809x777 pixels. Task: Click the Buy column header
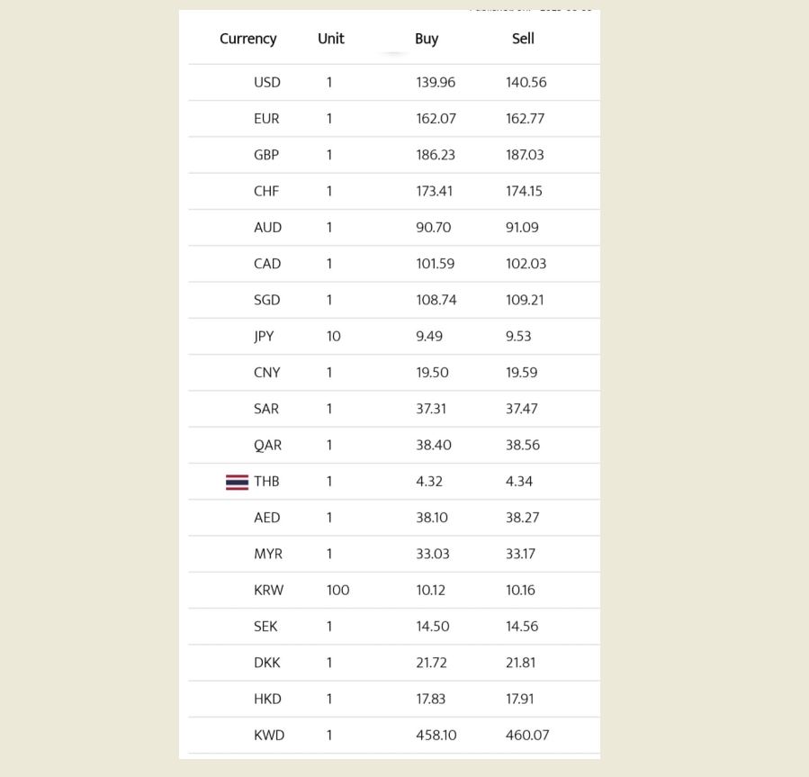(427, 39)
